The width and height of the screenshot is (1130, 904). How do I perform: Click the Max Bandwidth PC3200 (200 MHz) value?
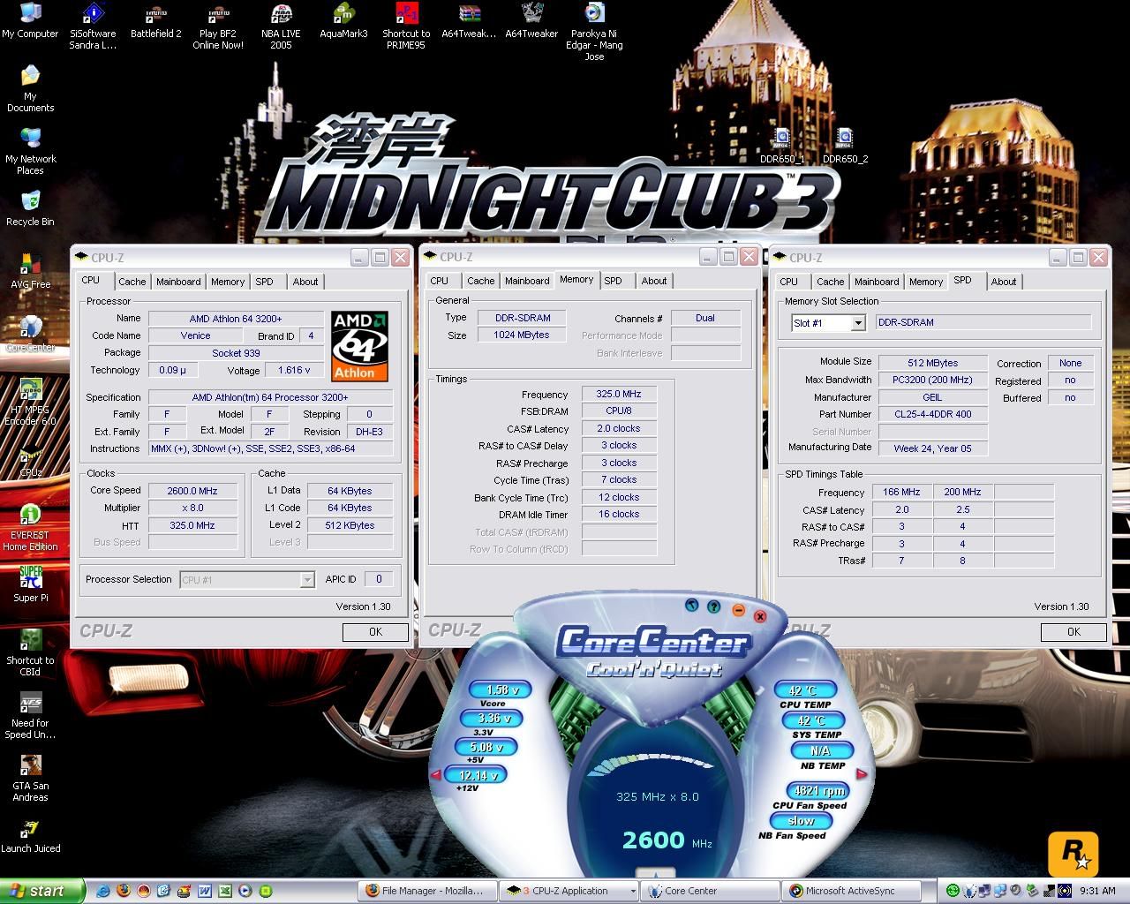932,380
